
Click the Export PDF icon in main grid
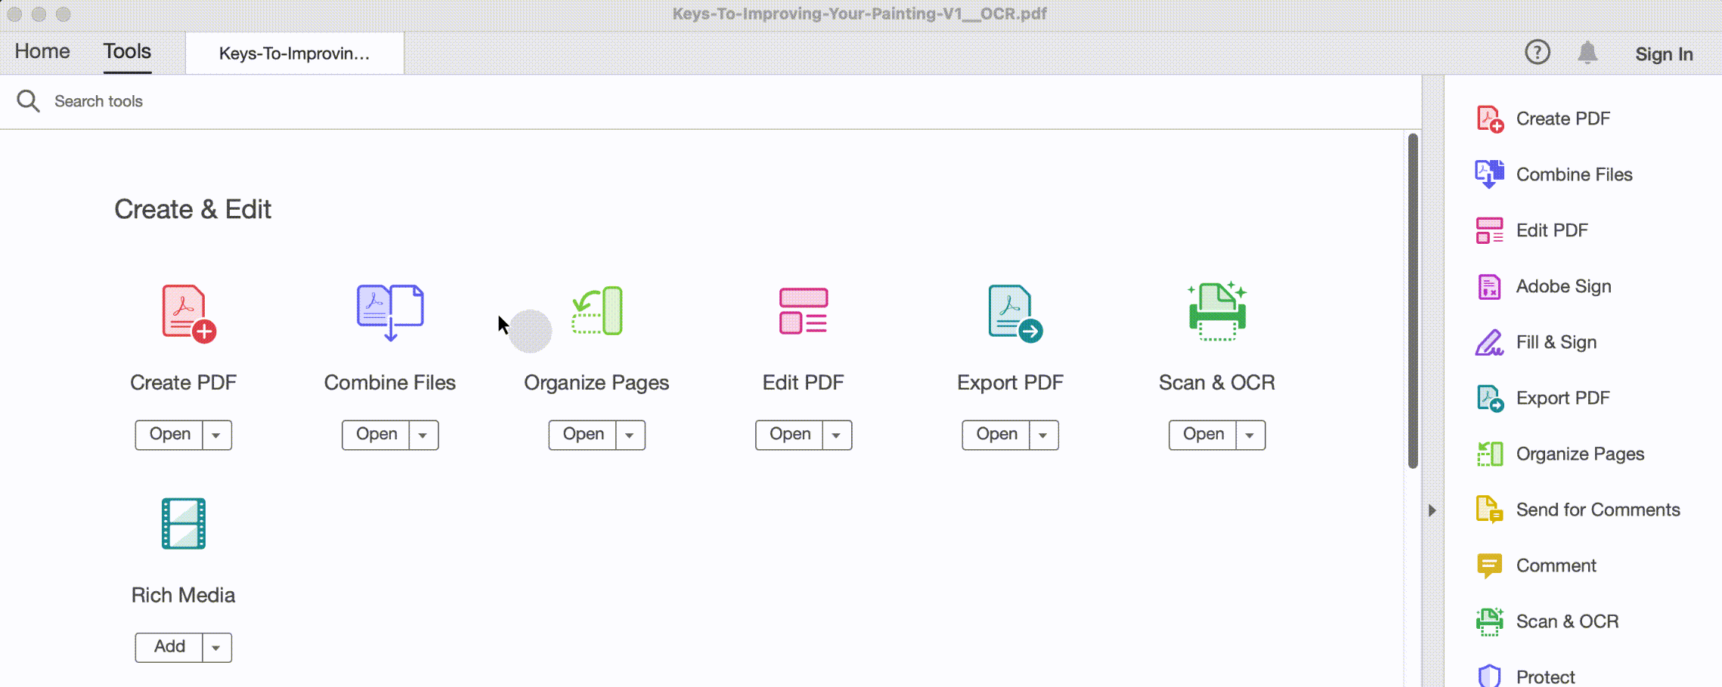click(x=1015, y=313)
